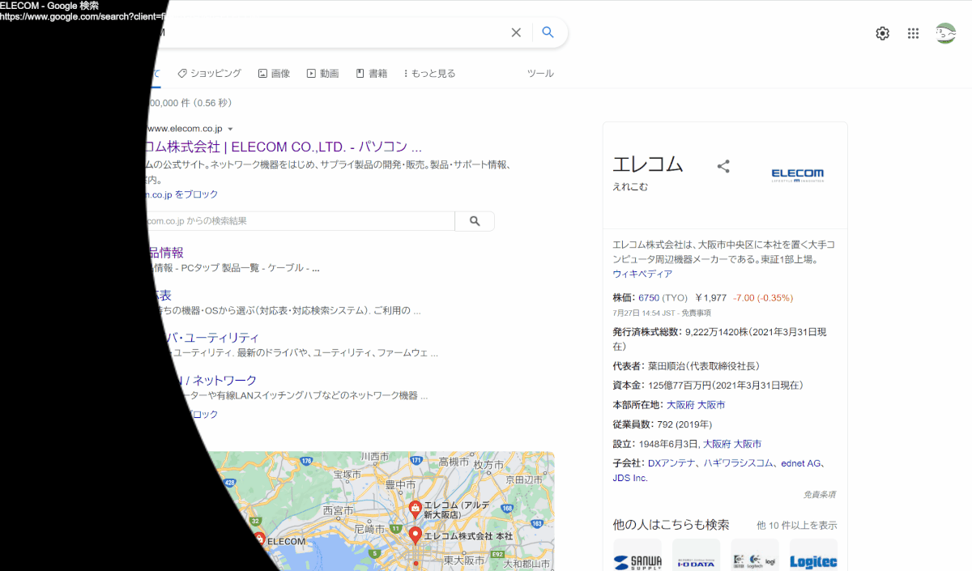
Task: Open Logitec related thumbnail
Action: coord(813,555)
